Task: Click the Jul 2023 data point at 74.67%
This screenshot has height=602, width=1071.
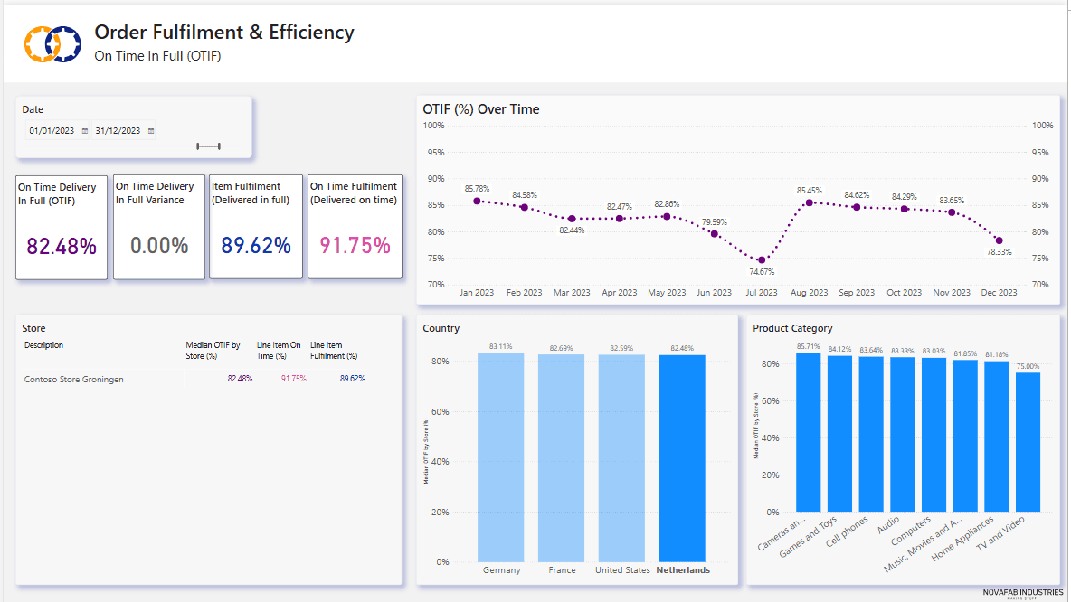Action: (x=762, y=259)
